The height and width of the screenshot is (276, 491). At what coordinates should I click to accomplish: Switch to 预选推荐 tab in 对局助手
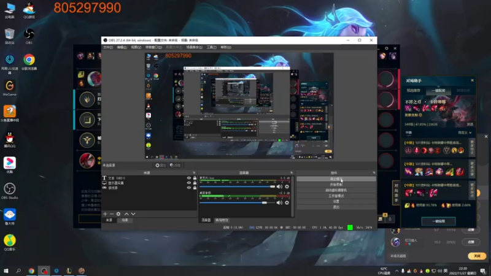pyautogui.click(x=413, y=90)
